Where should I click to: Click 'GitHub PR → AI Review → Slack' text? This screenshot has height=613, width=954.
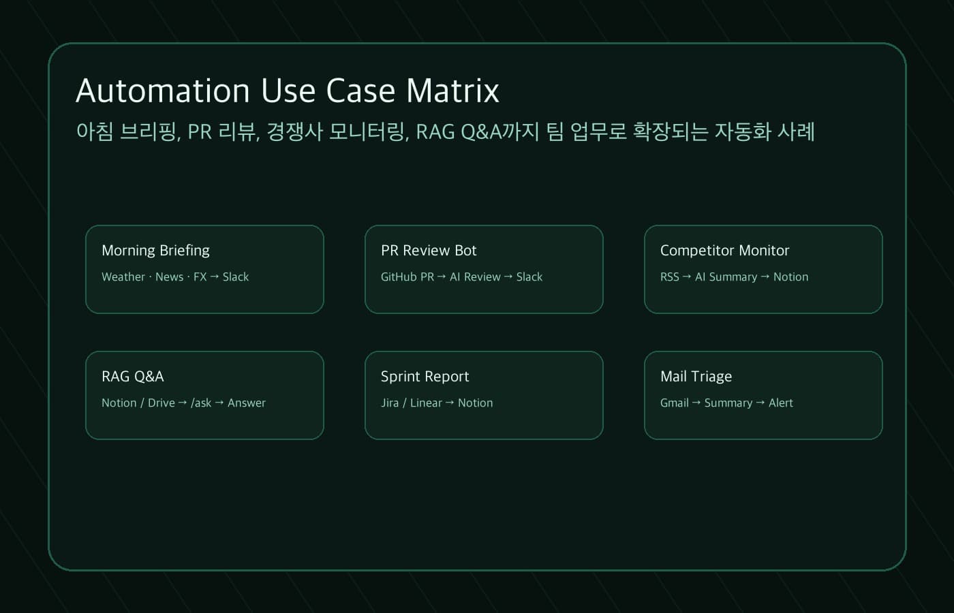point(461,277)
